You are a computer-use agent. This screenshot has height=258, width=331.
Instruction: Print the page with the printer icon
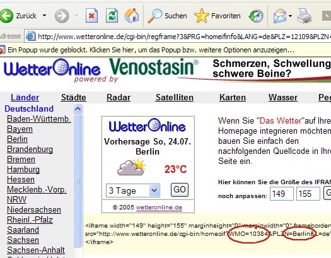(x=305, y=16)
